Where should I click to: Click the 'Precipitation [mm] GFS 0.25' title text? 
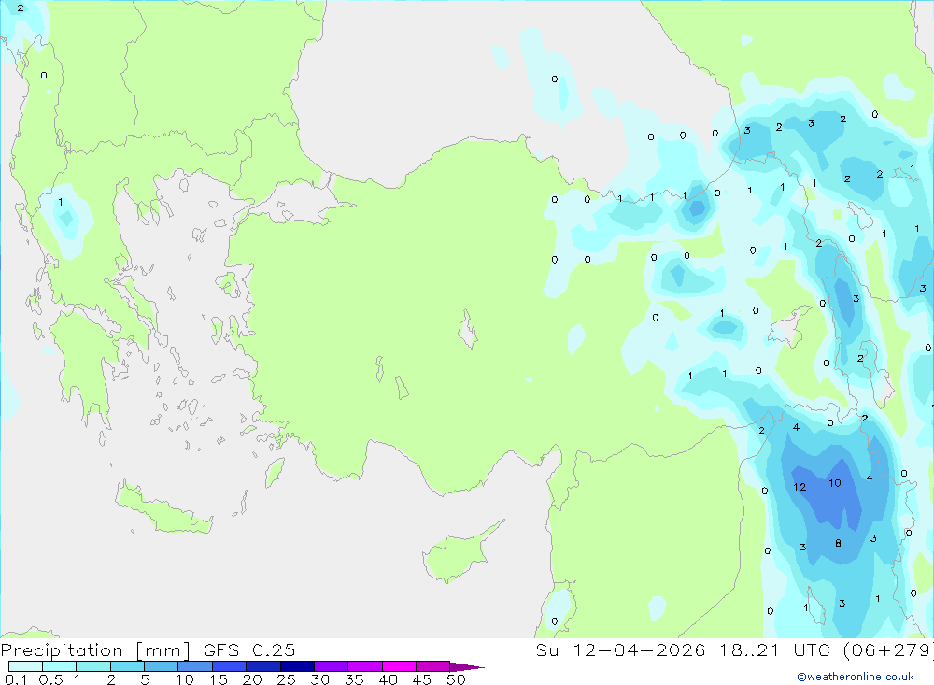tap(148, 649)
